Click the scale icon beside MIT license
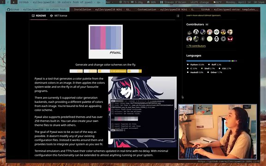The width and height of the screenshot is (266, 166). [x=51, y=16]
